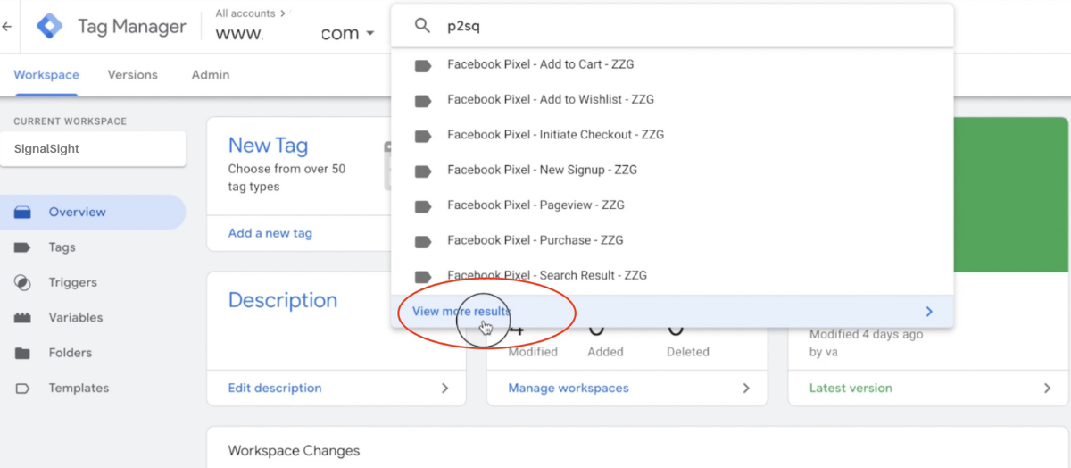The height and width of the screenshot is (468, 1071).
Task: Click the back arrow beside Tag Manager logo
Action: pyautogui.click(x=7, y=27)
